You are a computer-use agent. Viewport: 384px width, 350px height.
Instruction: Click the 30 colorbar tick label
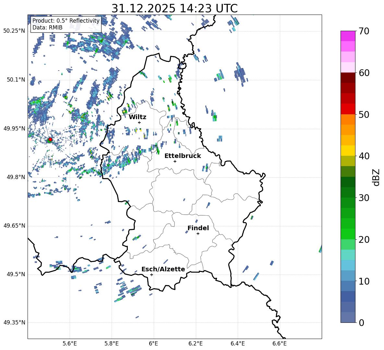pos(364,198)
